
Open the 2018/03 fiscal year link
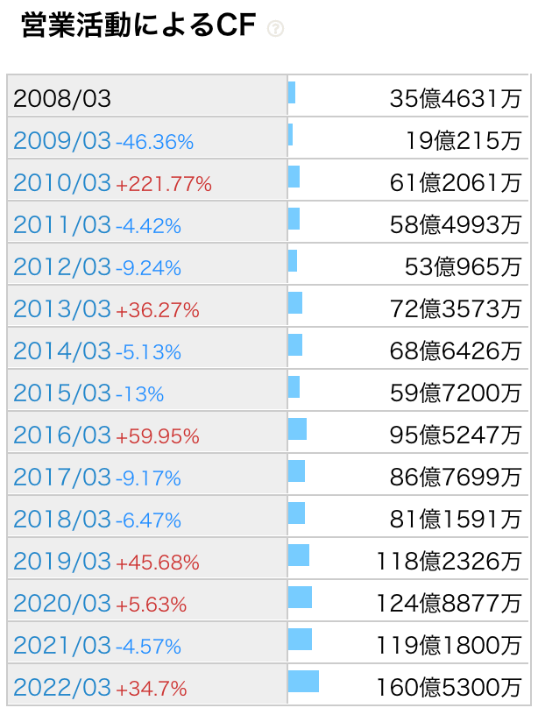(x=62, y=520)
